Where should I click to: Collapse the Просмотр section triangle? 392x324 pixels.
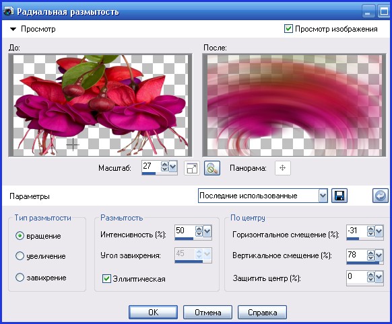tap(13, 29)
